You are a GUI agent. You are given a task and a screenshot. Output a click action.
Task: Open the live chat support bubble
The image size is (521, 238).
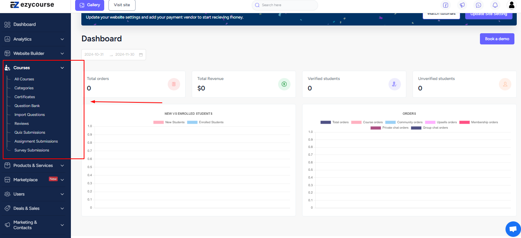tap(513, 229)
